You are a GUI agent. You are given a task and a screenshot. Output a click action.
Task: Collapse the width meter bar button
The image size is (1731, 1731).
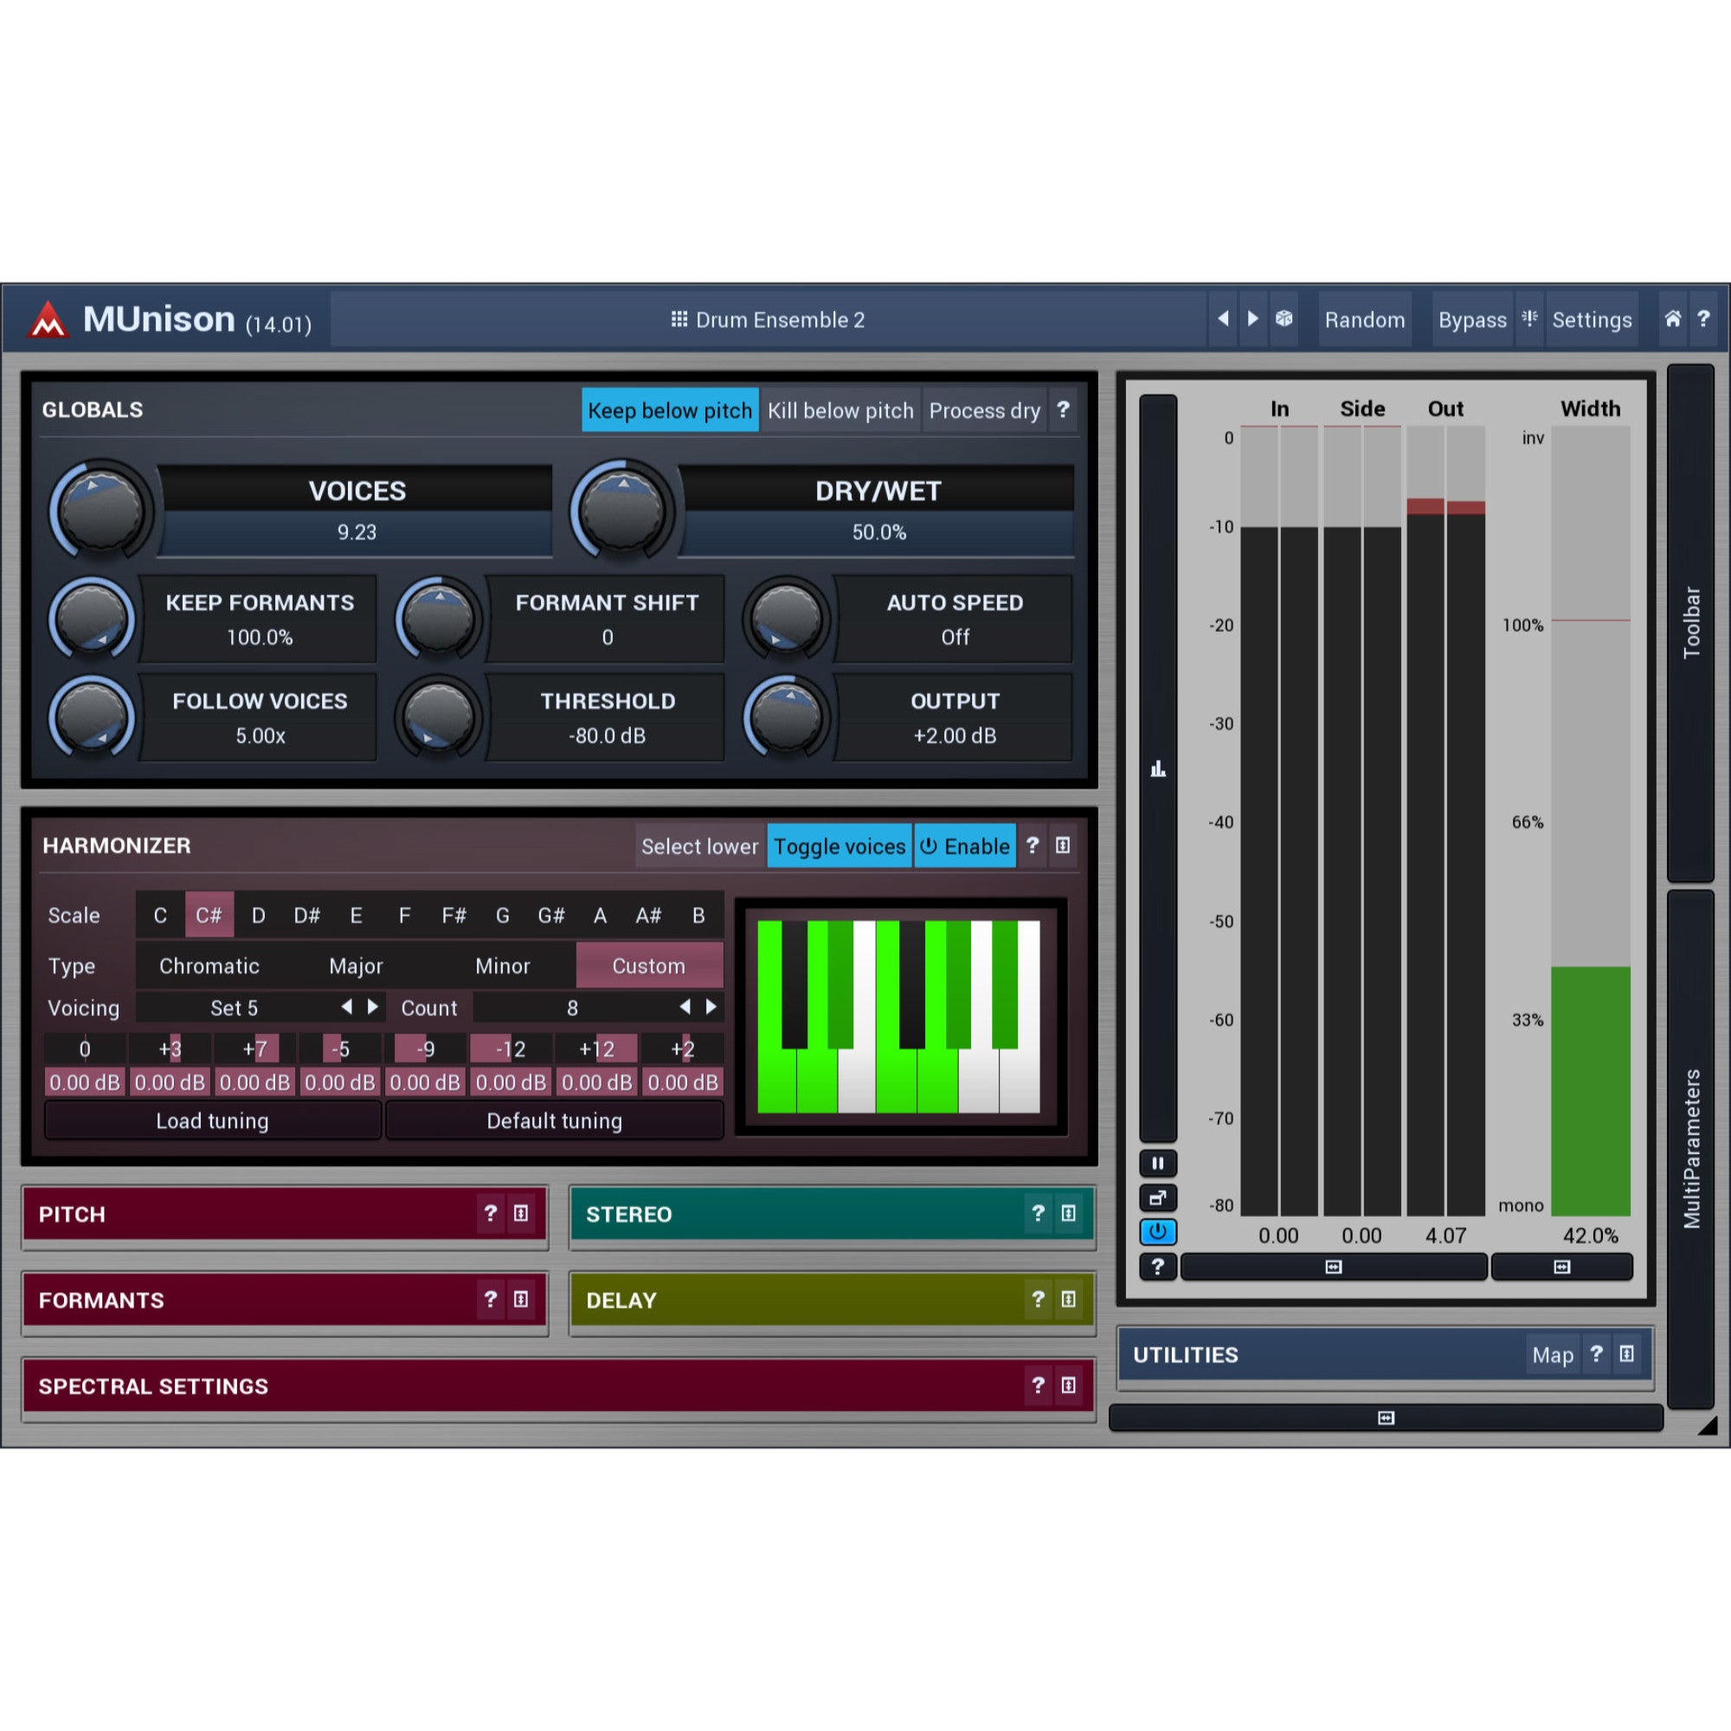click(x=1561, y=1266)
